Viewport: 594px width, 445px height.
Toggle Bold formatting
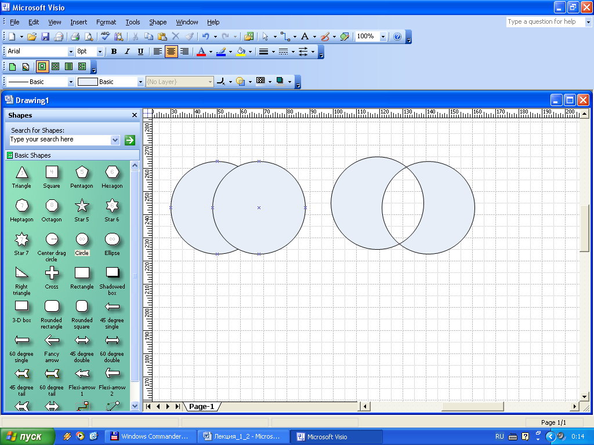tap(114, 52)
